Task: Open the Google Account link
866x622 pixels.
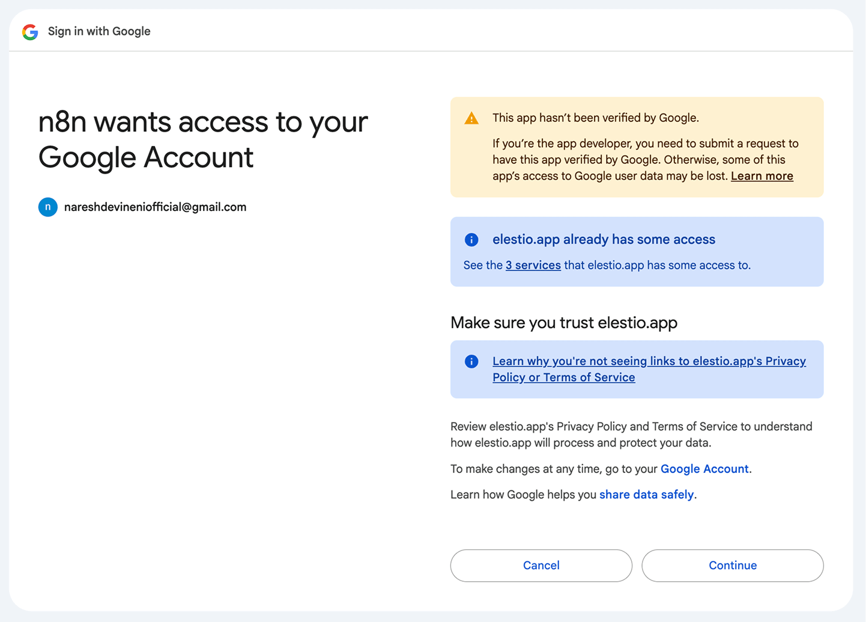Action: tap(704, 469)
